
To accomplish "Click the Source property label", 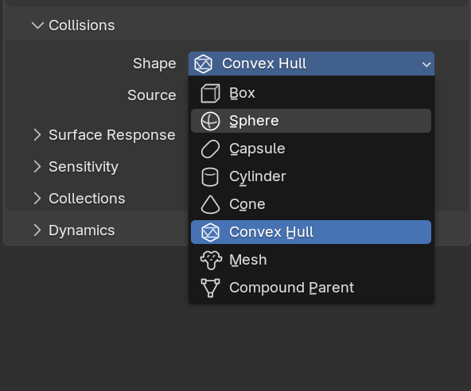I will pos(152,95).
